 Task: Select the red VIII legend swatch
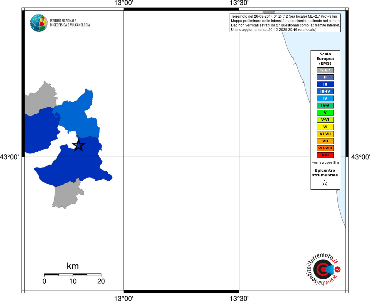click(325, 155)
